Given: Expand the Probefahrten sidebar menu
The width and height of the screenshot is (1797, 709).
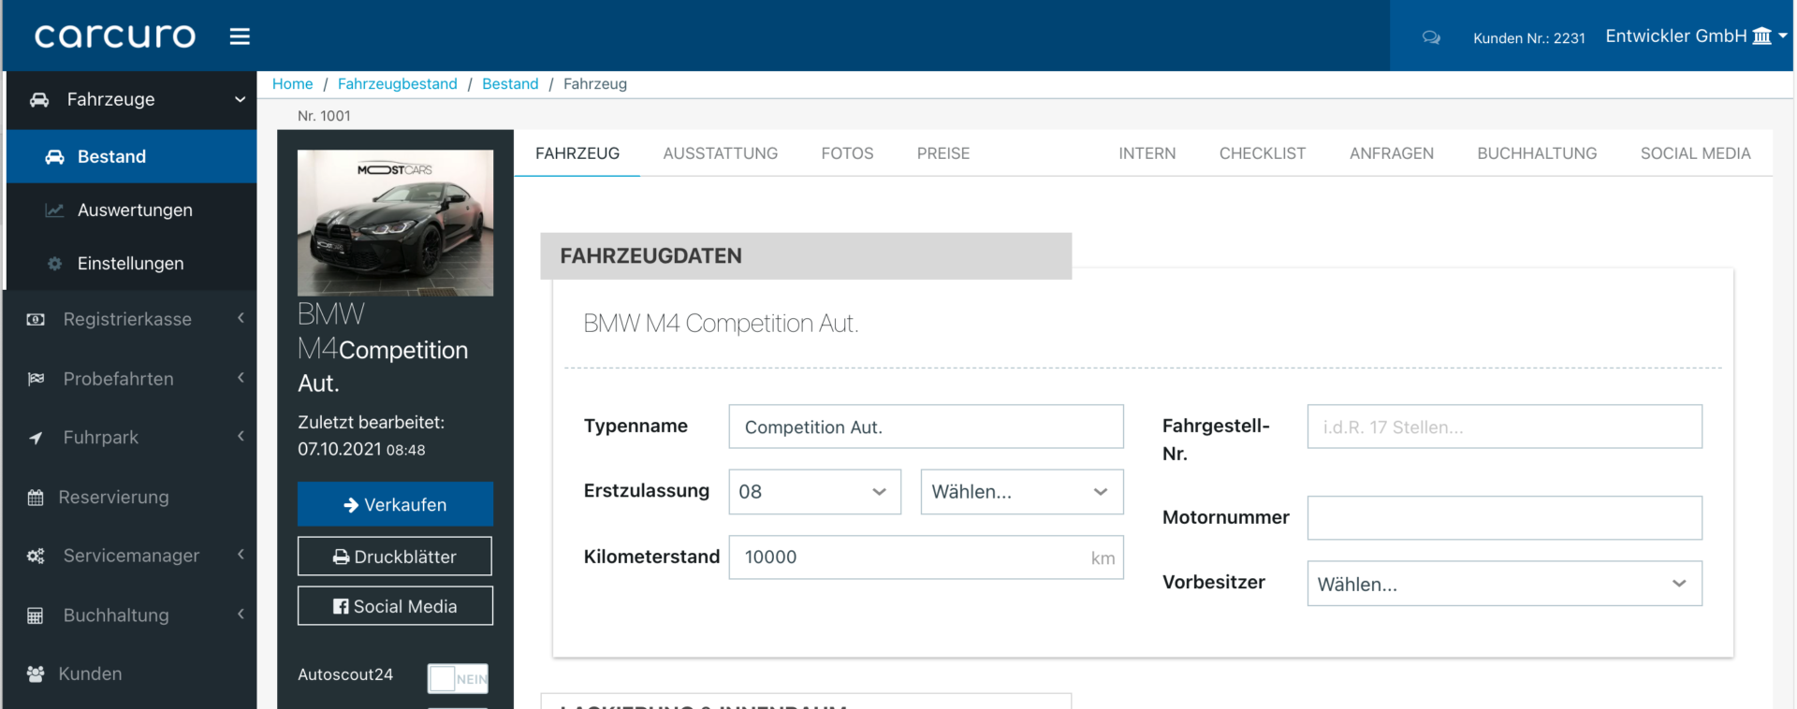Looking at the screenshot, I should click(x=241, y=378).
